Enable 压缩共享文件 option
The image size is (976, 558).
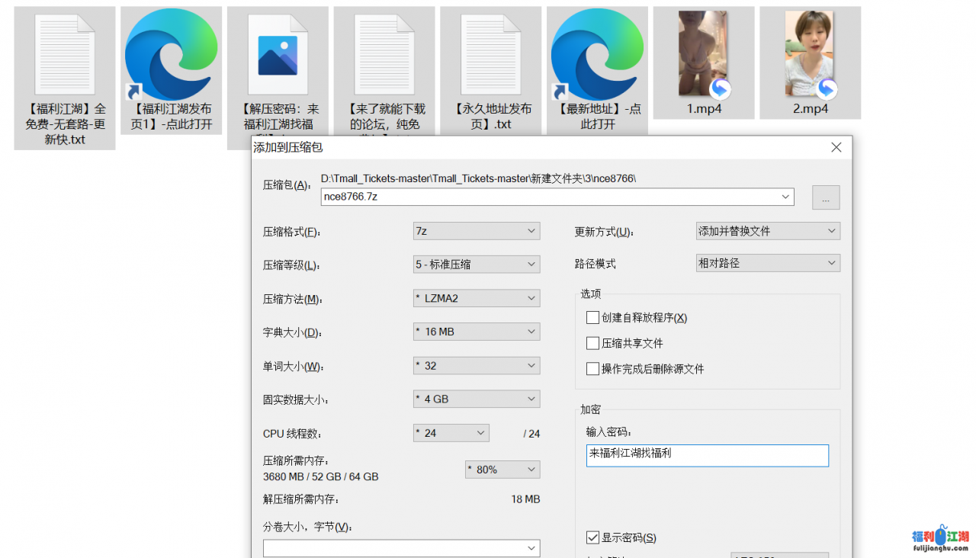592,343
